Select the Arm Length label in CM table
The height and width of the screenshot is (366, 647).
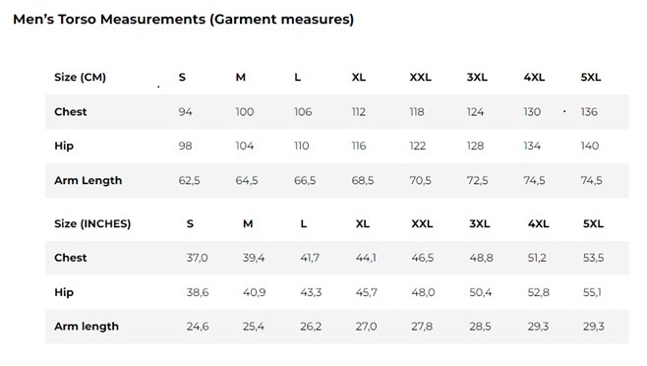[88, 180]
